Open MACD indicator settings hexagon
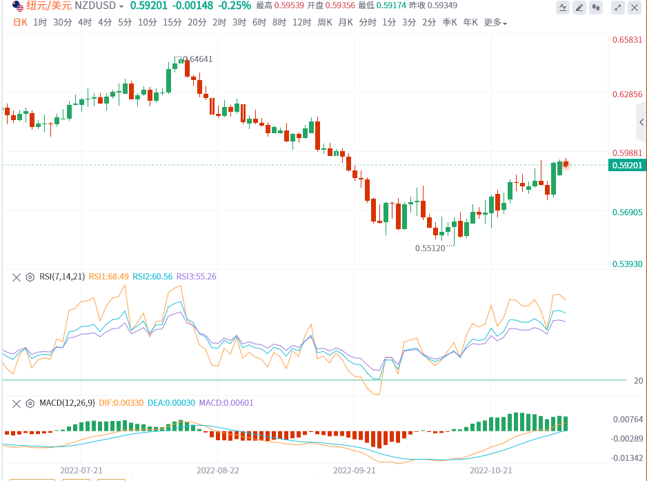Viewport: 647px width, 481px height. (30, 403)
